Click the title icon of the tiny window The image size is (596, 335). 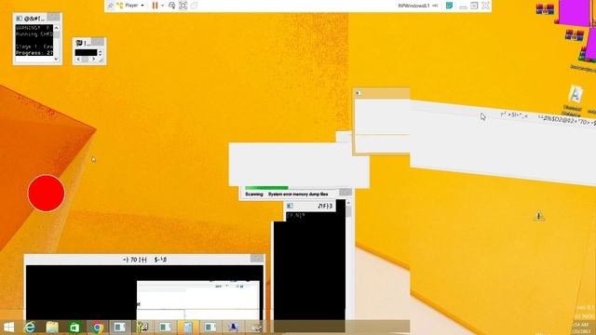click(79, 43)
